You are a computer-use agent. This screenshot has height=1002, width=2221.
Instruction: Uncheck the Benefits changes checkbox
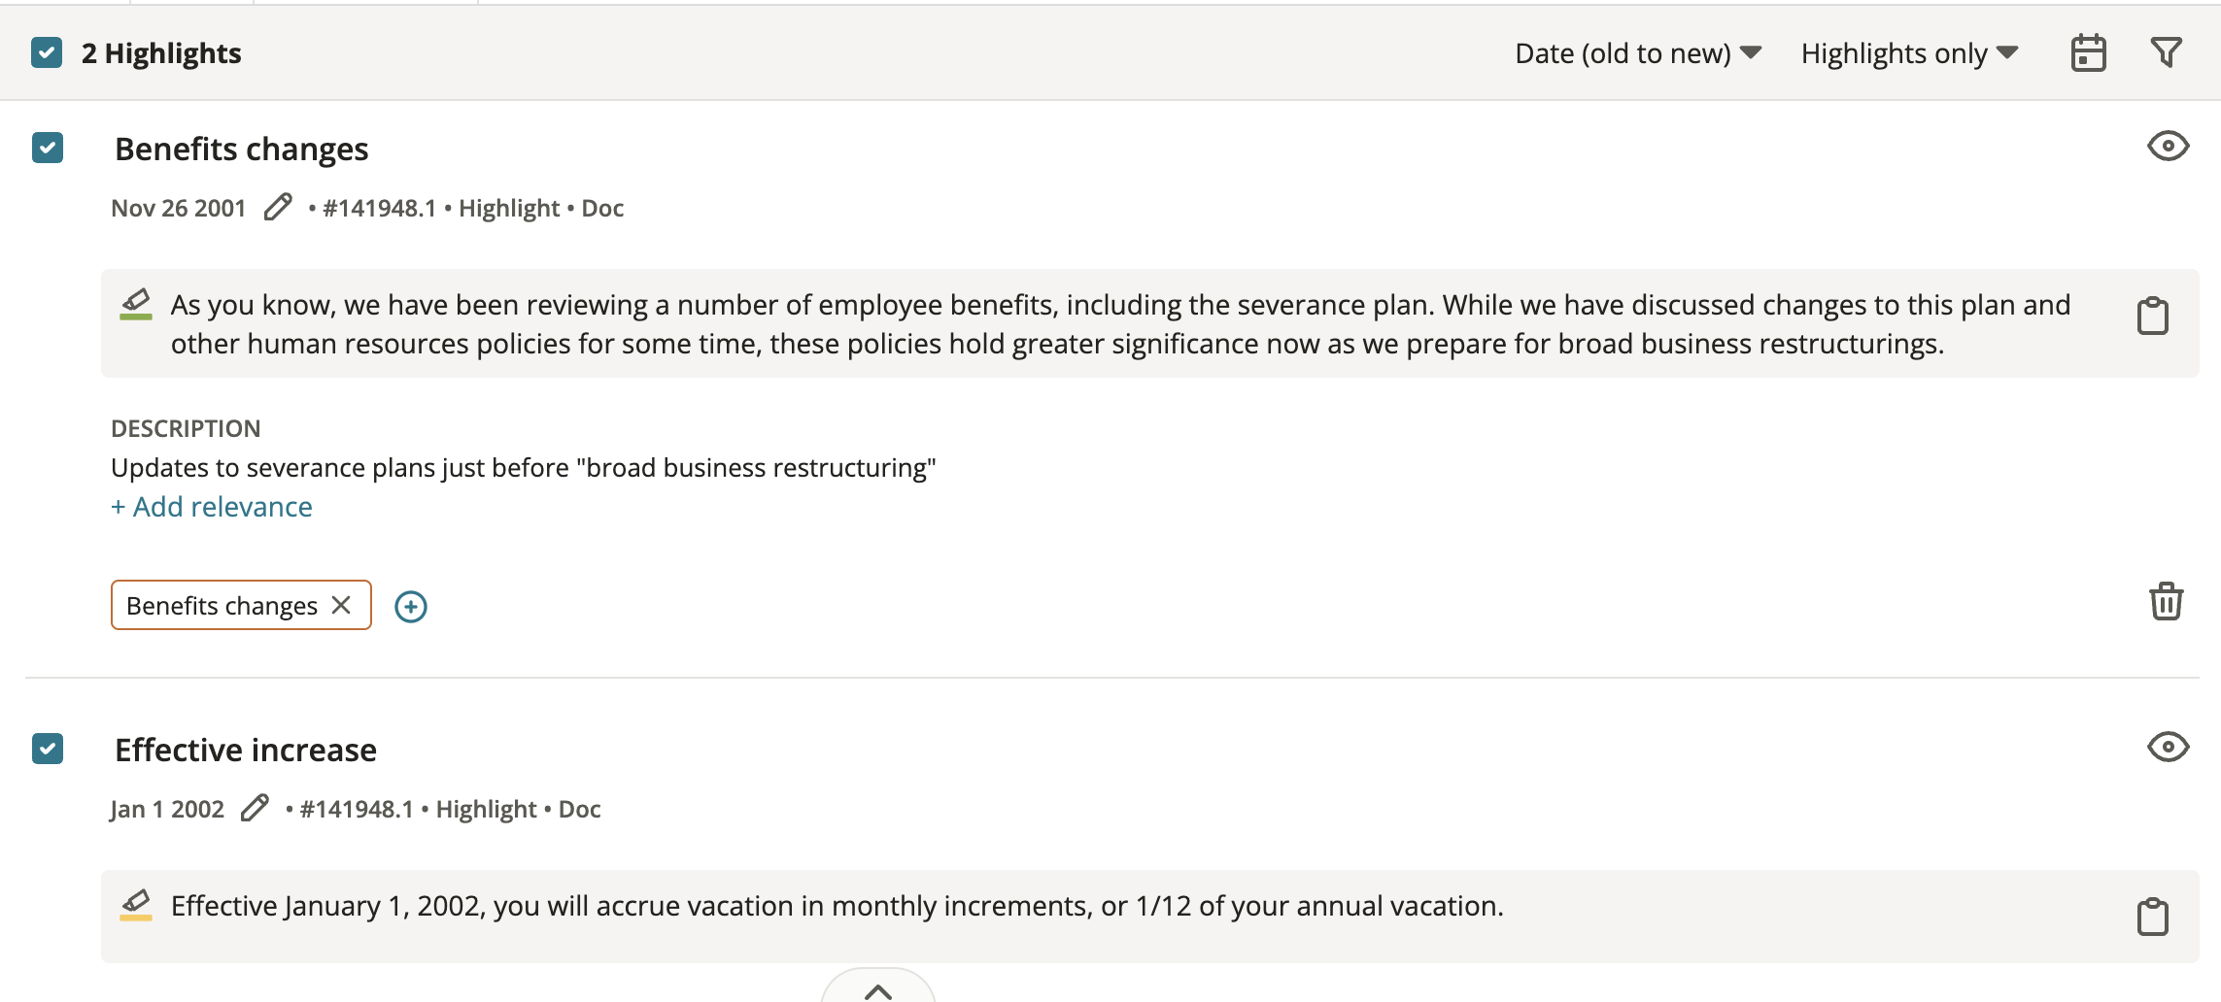[x=48, y=148]
